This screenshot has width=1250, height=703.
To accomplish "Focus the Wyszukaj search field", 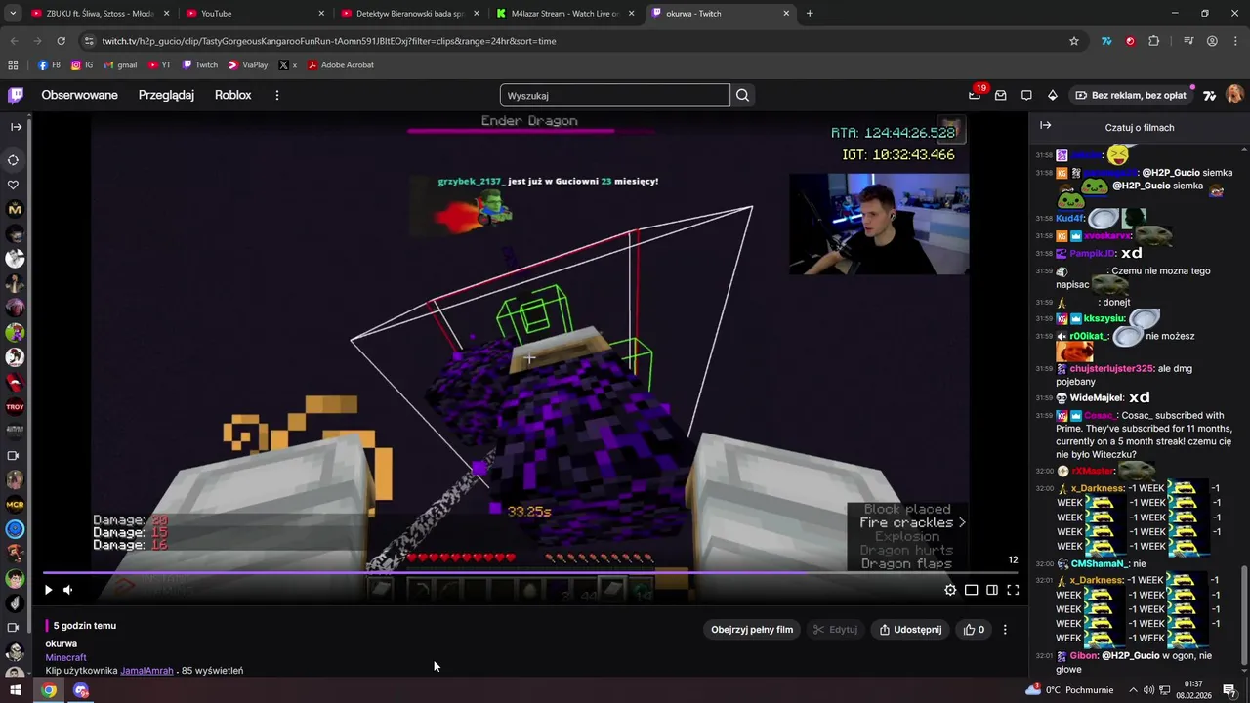I will click(615, 95).
